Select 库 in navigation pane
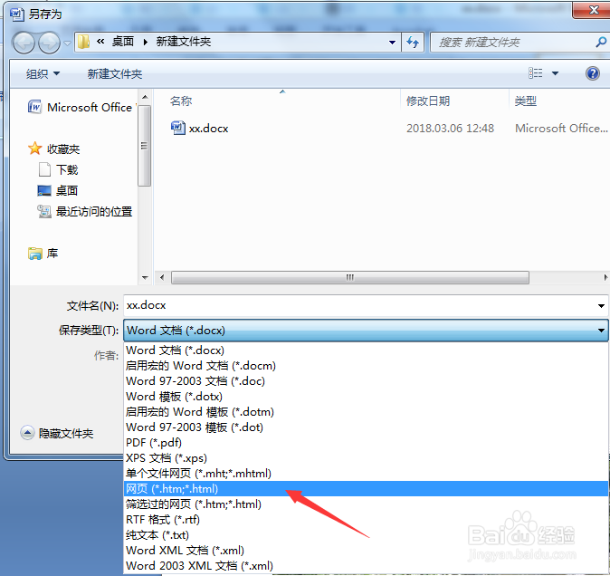Viewport: 610px width, 576px height. click(43, 254)
